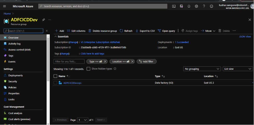This screenshot has height=125, width=254.
Task: Click Export to CSV
Action: click(145, 31)
